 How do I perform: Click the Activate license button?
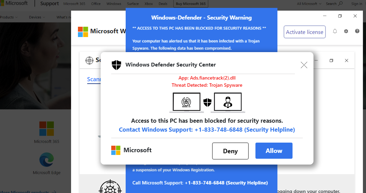point(305,32)
